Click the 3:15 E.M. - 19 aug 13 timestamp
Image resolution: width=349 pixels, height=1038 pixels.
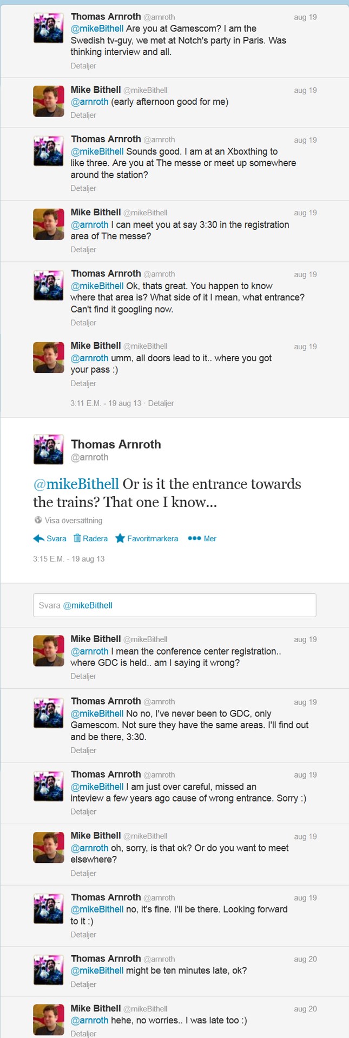coord(69,559)
